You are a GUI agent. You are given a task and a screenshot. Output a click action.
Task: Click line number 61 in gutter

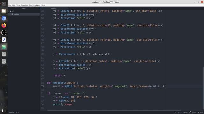point(42,93)
